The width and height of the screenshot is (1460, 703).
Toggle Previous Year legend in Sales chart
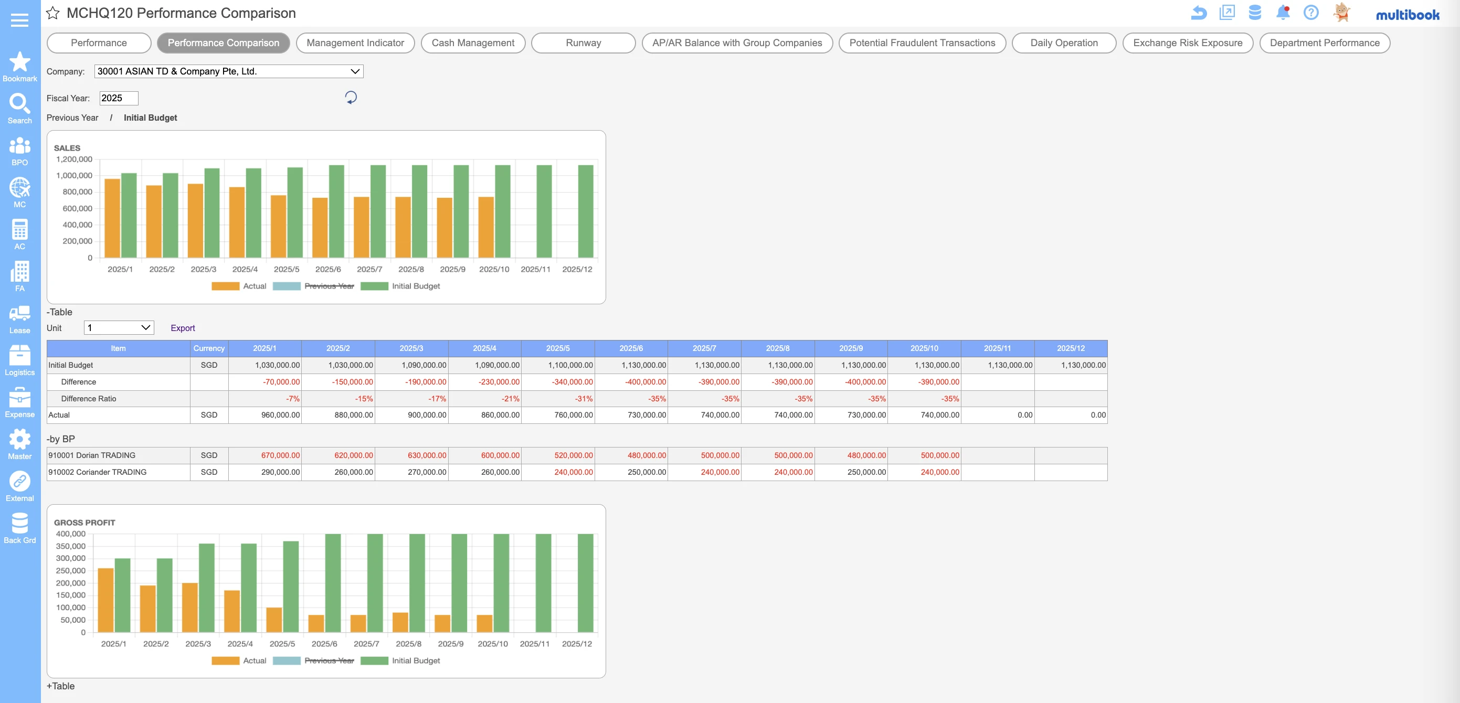pos(329,286)
